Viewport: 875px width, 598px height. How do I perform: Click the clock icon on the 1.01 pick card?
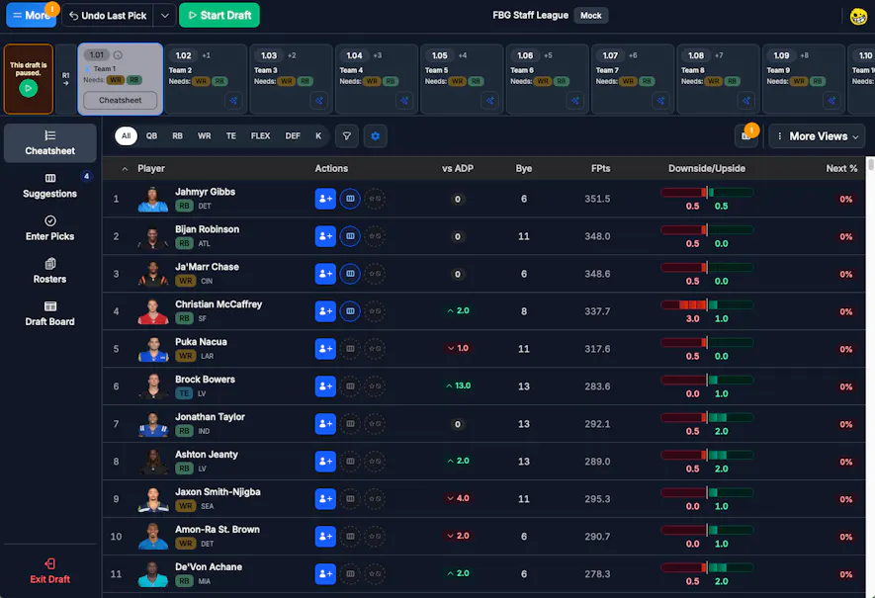click(118, 55)
